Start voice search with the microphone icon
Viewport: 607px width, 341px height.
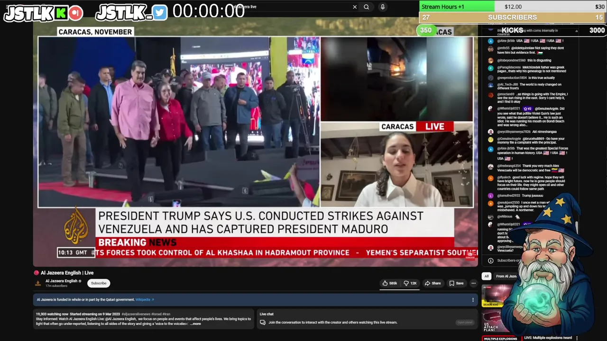[x=382, y=7]
